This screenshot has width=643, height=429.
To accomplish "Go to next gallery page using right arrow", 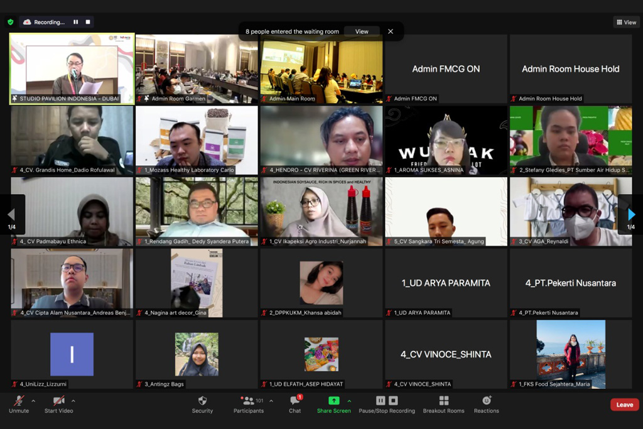I will click(631, 215).
